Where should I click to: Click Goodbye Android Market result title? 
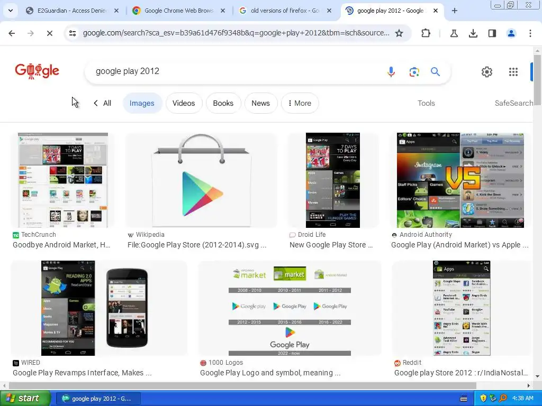tap(61, 245)
